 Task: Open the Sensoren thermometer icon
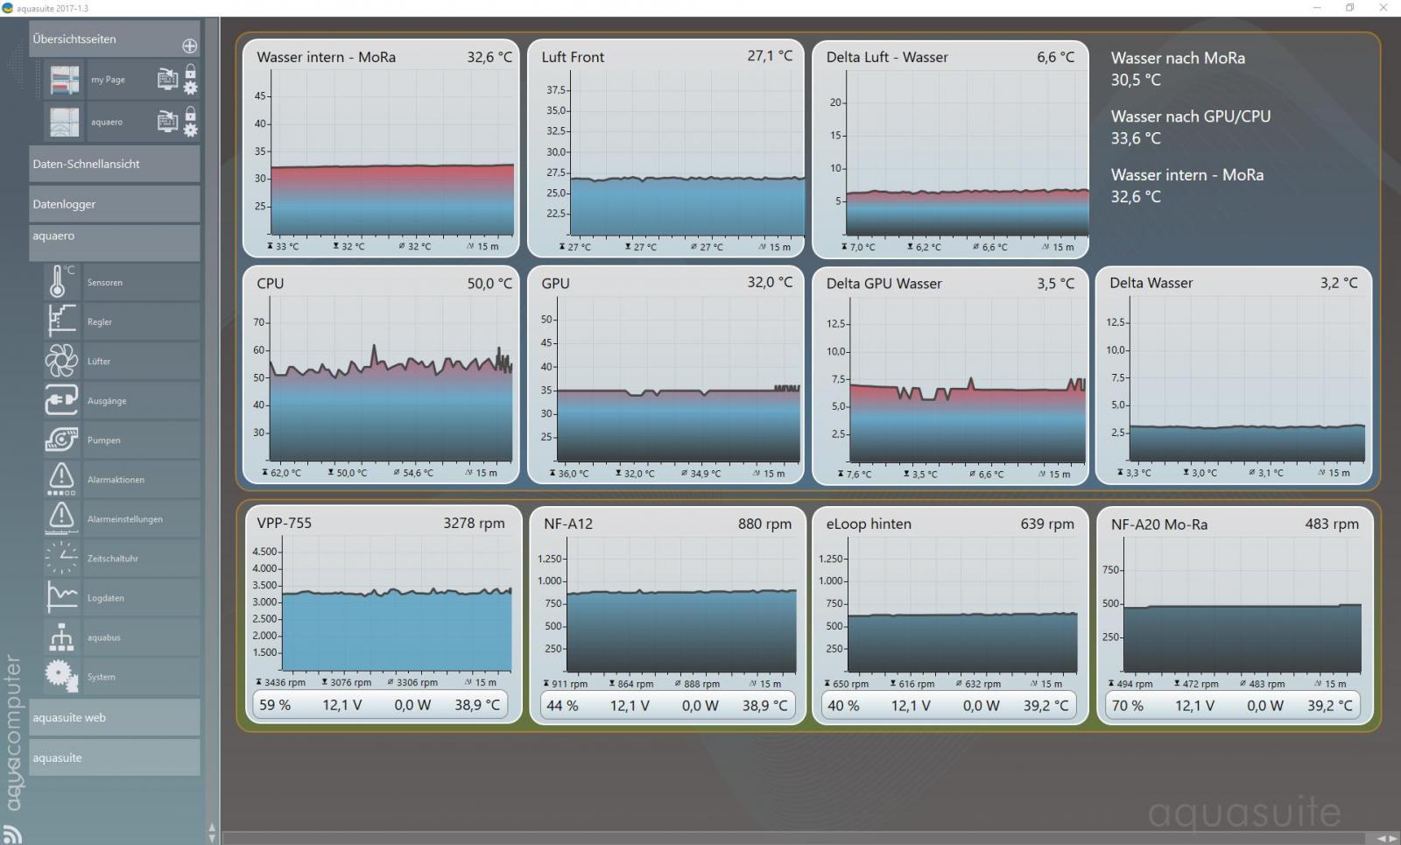coord(61,282)
